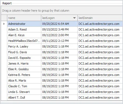Click lastDomain cell for Administrator
The height and width of the screenshot is (104, 123).
pos(100,24)
